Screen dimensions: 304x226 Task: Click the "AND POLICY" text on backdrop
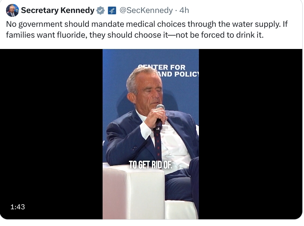pyautogui.click(x=179, y=74)
